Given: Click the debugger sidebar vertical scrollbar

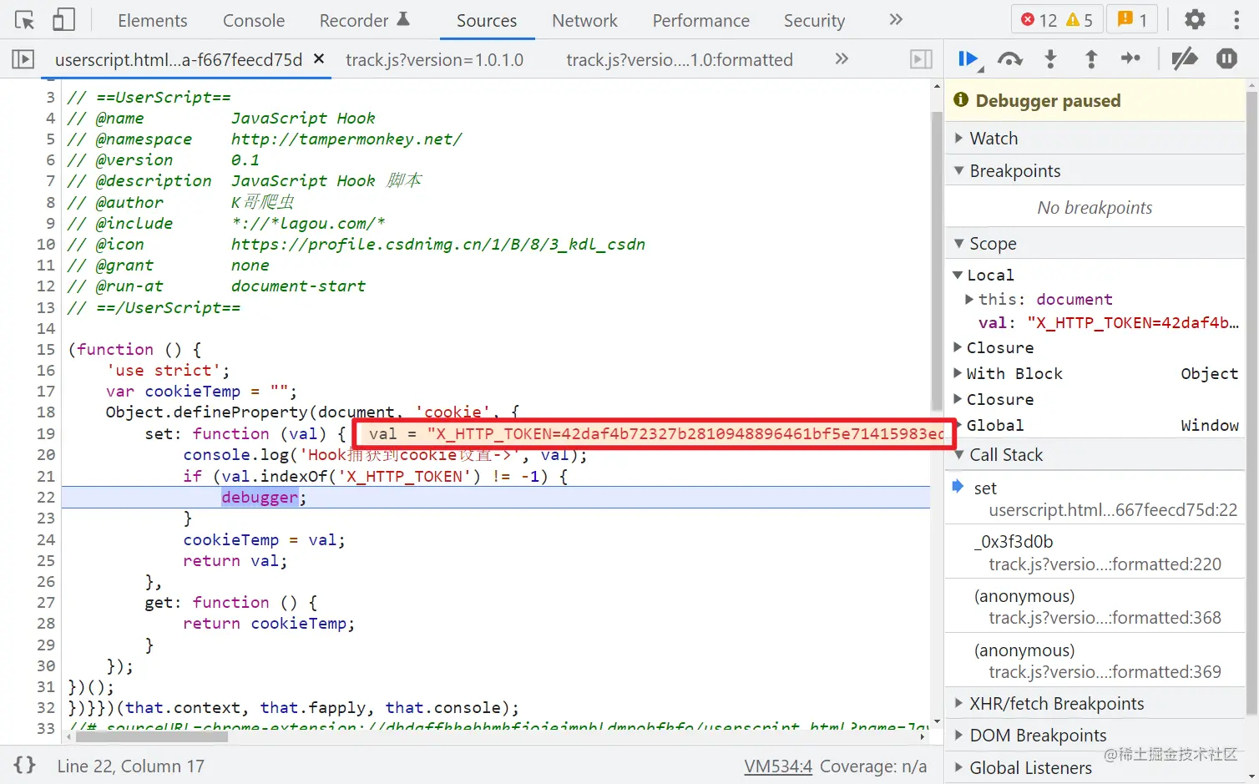Looking at the screenshot, I should pyautogui.click(x=1251, y=401).
